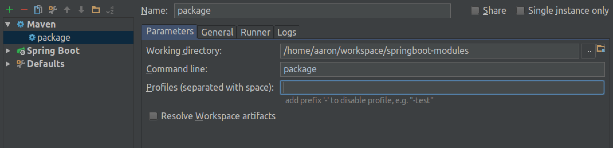Switch to the Parameters tab
This screenshot has height=148, width=613.
(x=170, y=32)
